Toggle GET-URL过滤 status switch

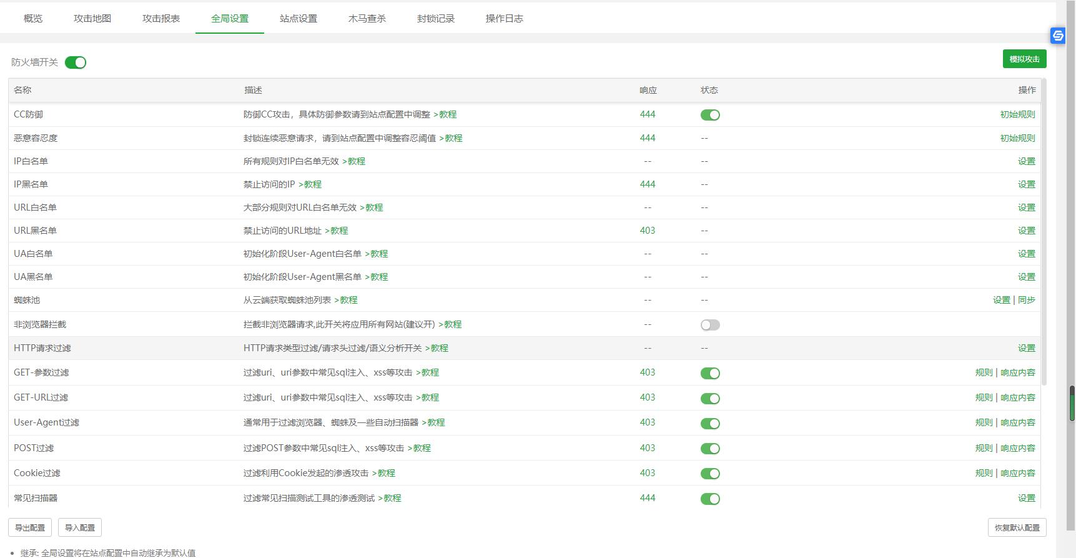710,398
